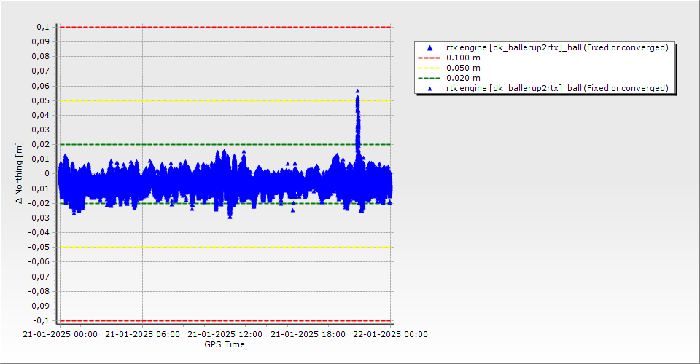Click x-axis label 22-01-2025 00:00

tap(391, 334)
